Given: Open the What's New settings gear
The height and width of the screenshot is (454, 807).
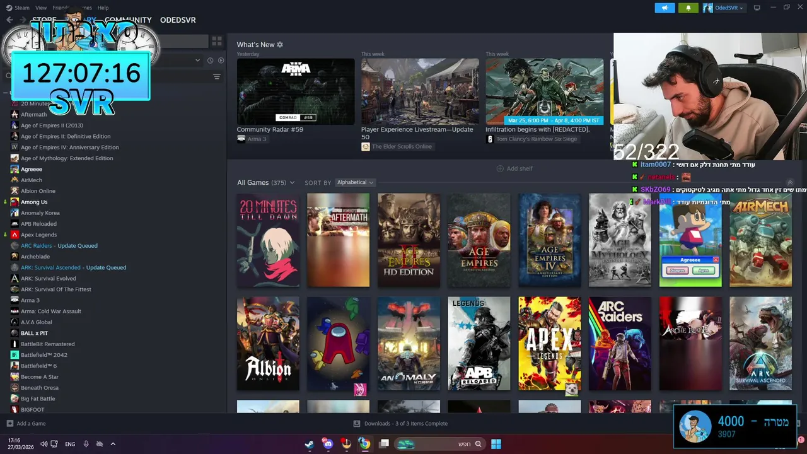Looking at the screenshot, I should (280, 45).
